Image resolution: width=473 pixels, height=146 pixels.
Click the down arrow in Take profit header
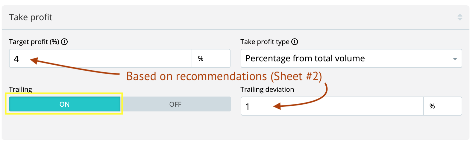tap(460, 19)
